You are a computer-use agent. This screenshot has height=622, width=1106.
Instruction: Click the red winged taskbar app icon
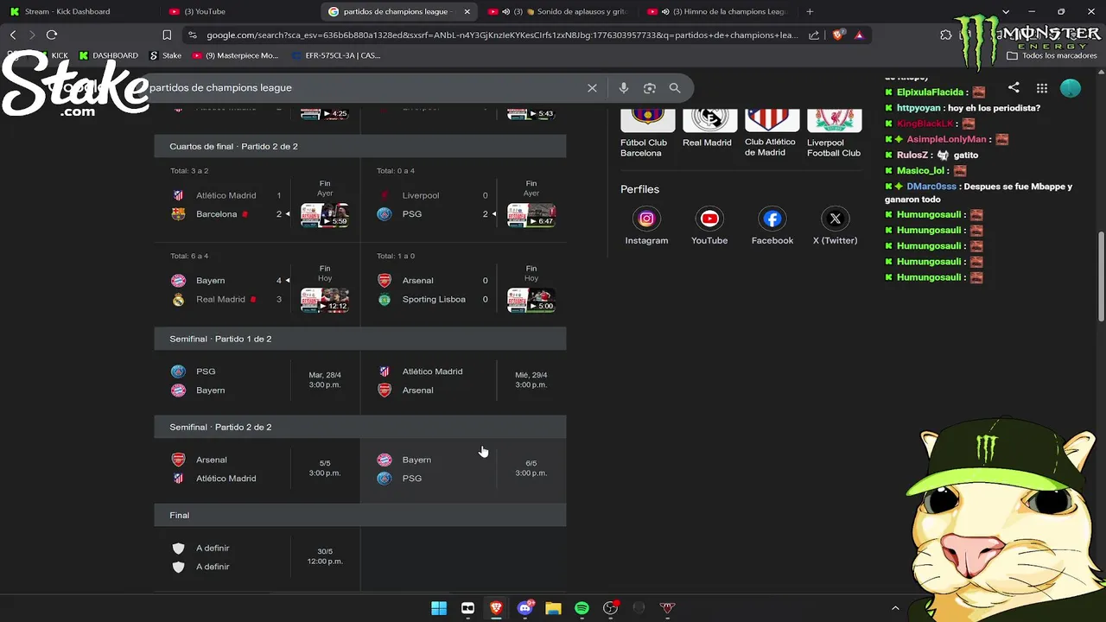[x=667, y=608]
